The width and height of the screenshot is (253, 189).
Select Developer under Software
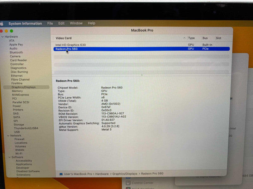[x=22, y=168]
